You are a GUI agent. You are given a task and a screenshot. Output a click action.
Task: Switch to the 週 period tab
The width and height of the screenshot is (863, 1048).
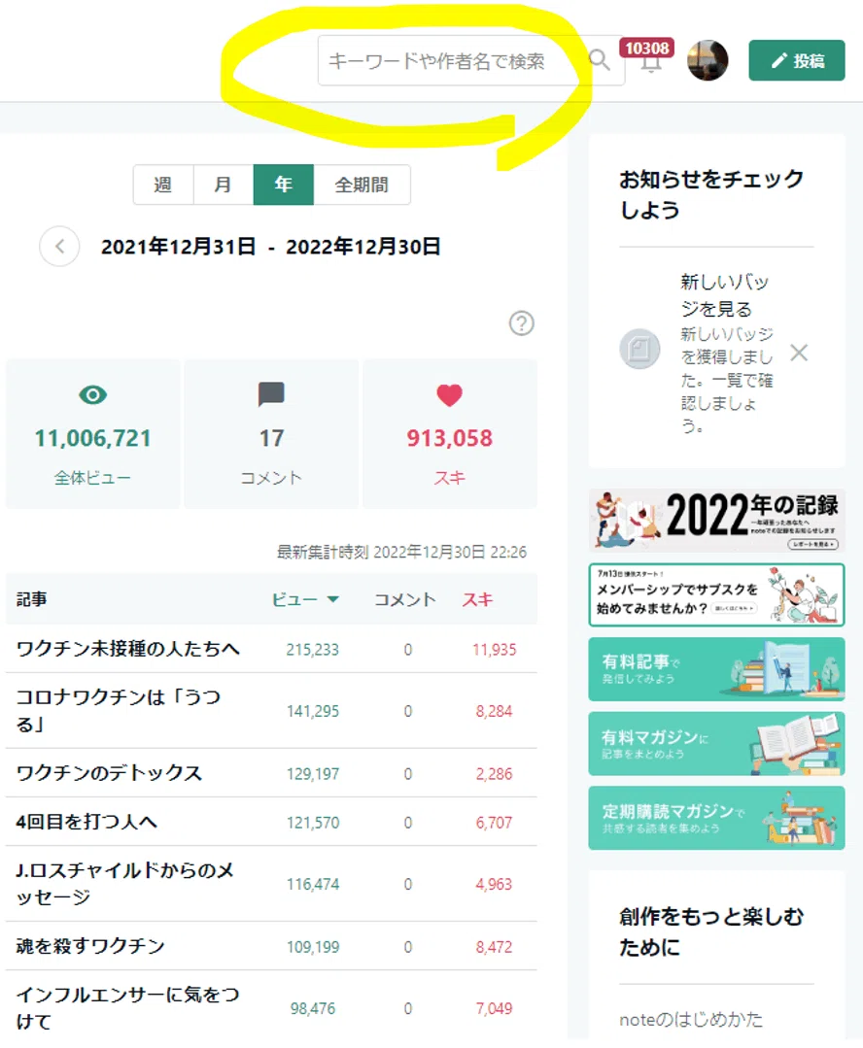(163, 185)
